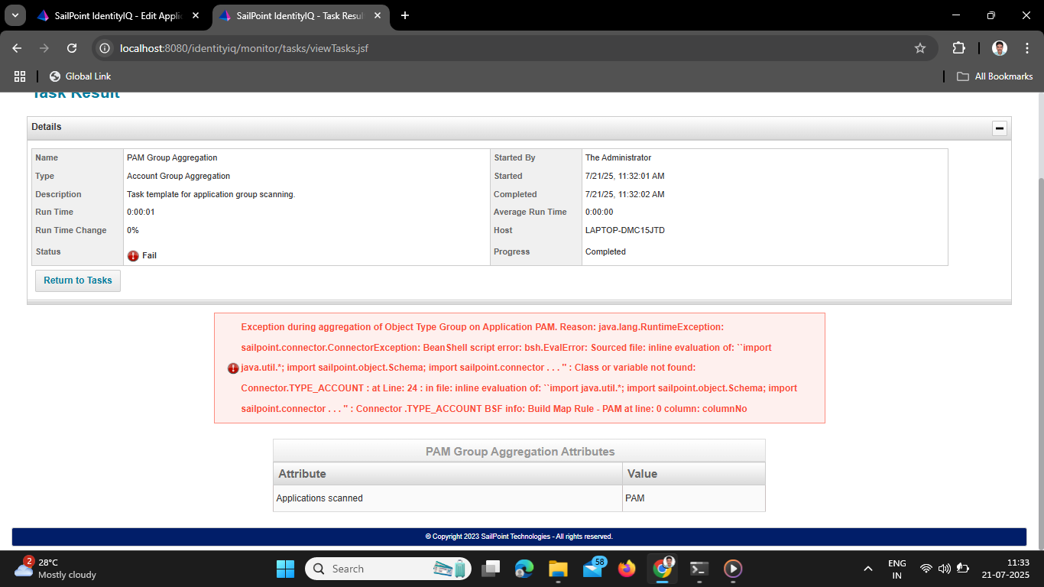Open the tab search dropdown arrow
Screen dimensions: 1044x587
pyautogui.click(x=14, y=15)
